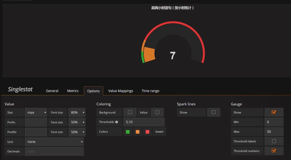Click the Thresholds input field with 5,10
This screenshot has width=291, height=160.
tap(144, 122)
